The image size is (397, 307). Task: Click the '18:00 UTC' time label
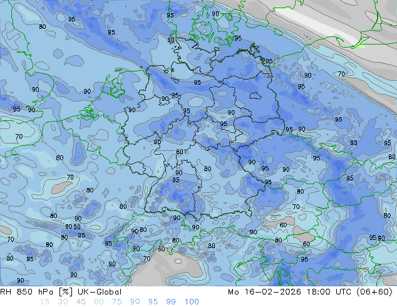coord(329,292)
